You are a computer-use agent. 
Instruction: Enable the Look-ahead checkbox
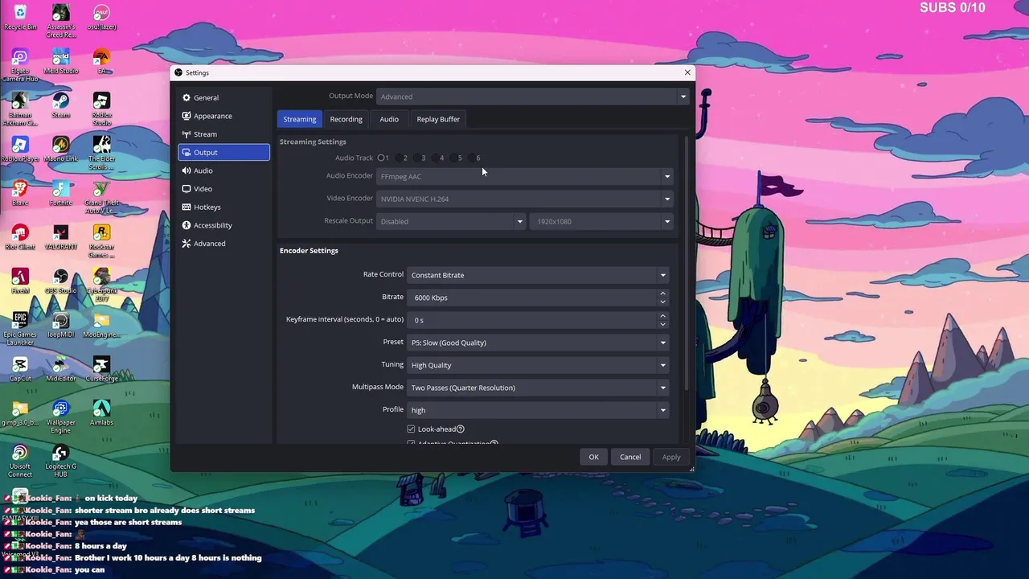pyautogui.click(x=411, y=429)
